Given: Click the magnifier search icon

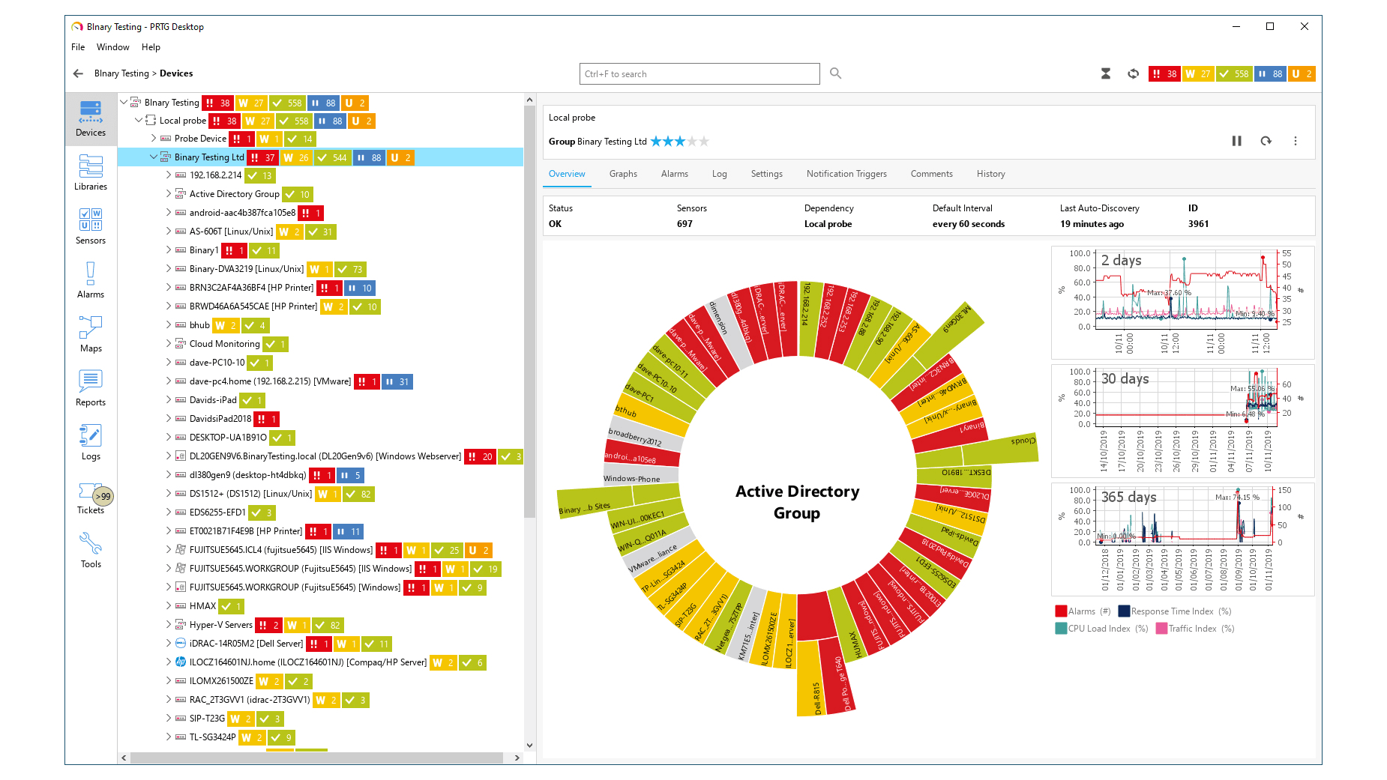Looking at the screenshot, I should [x=835, y=73].
